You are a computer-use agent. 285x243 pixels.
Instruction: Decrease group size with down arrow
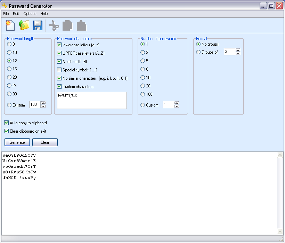point(238,53)
